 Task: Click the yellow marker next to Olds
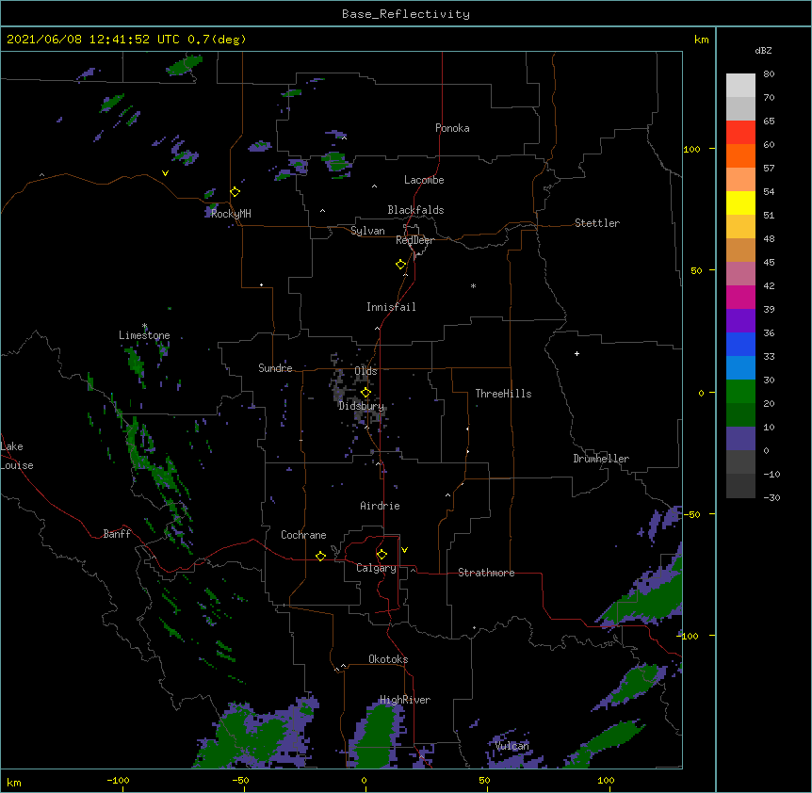click(x=365, y=393)
